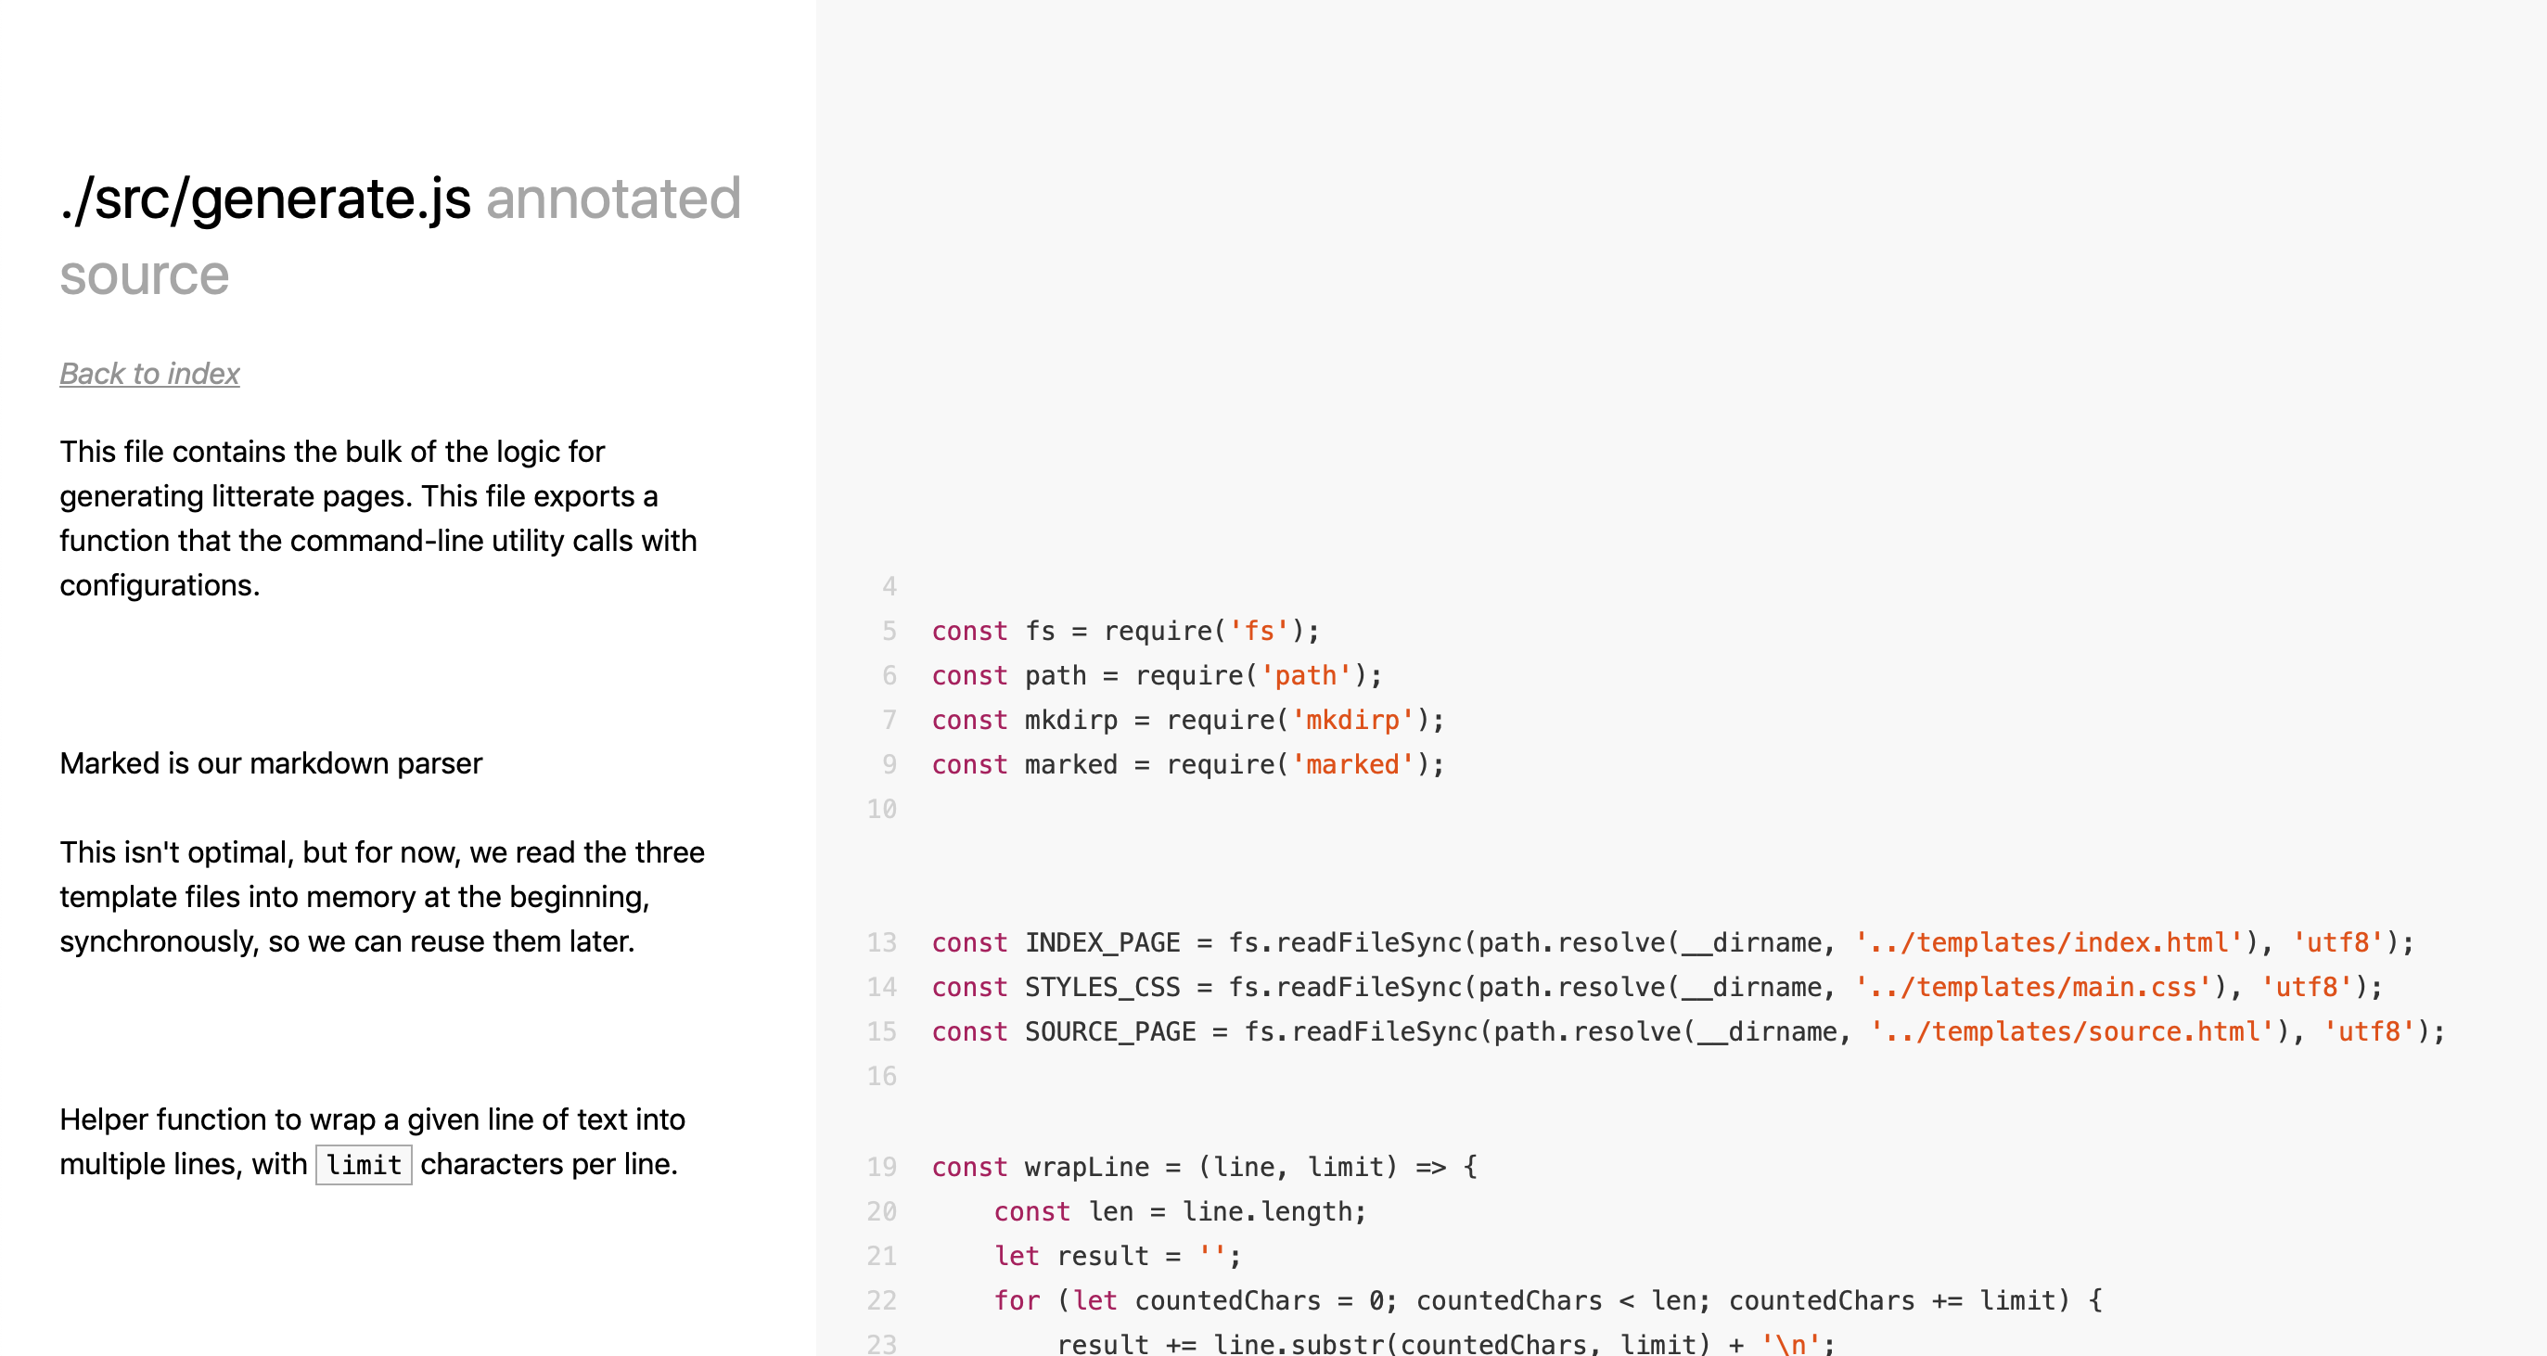Click the code line requiring 'path'

[1157, 675]
